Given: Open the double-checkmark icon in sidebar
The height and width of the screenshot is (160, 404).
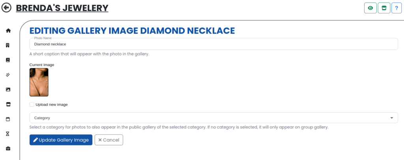Looking at the screenshot, I should pos(8,74).
